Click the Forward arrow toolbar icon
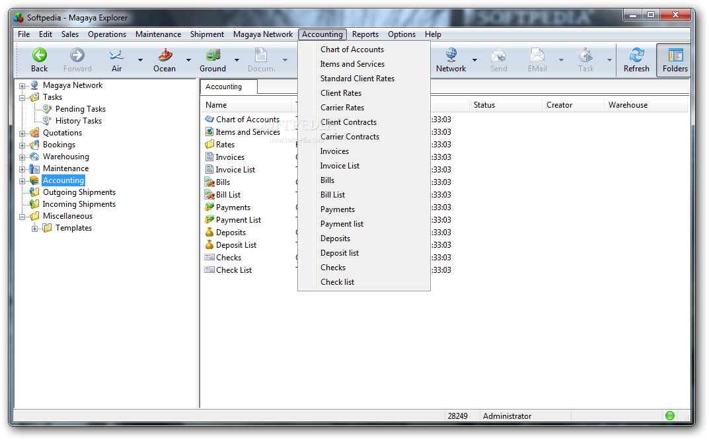Image resolution: width=709 pixels, height=440 pixels. coord(77,55)
